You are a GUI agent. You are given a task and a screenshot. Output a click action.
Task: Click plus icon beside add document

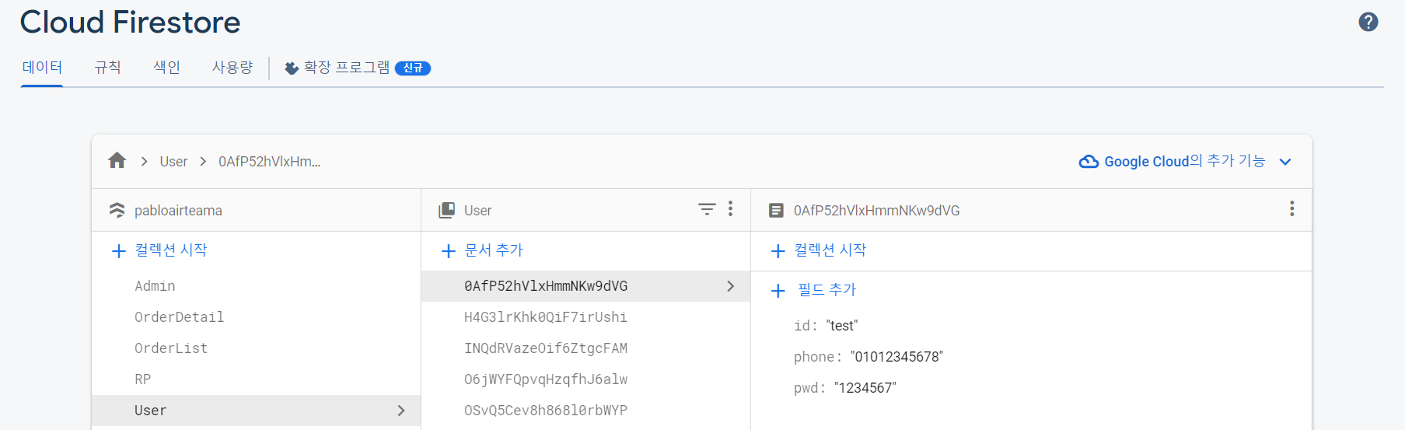coord(448,251)
